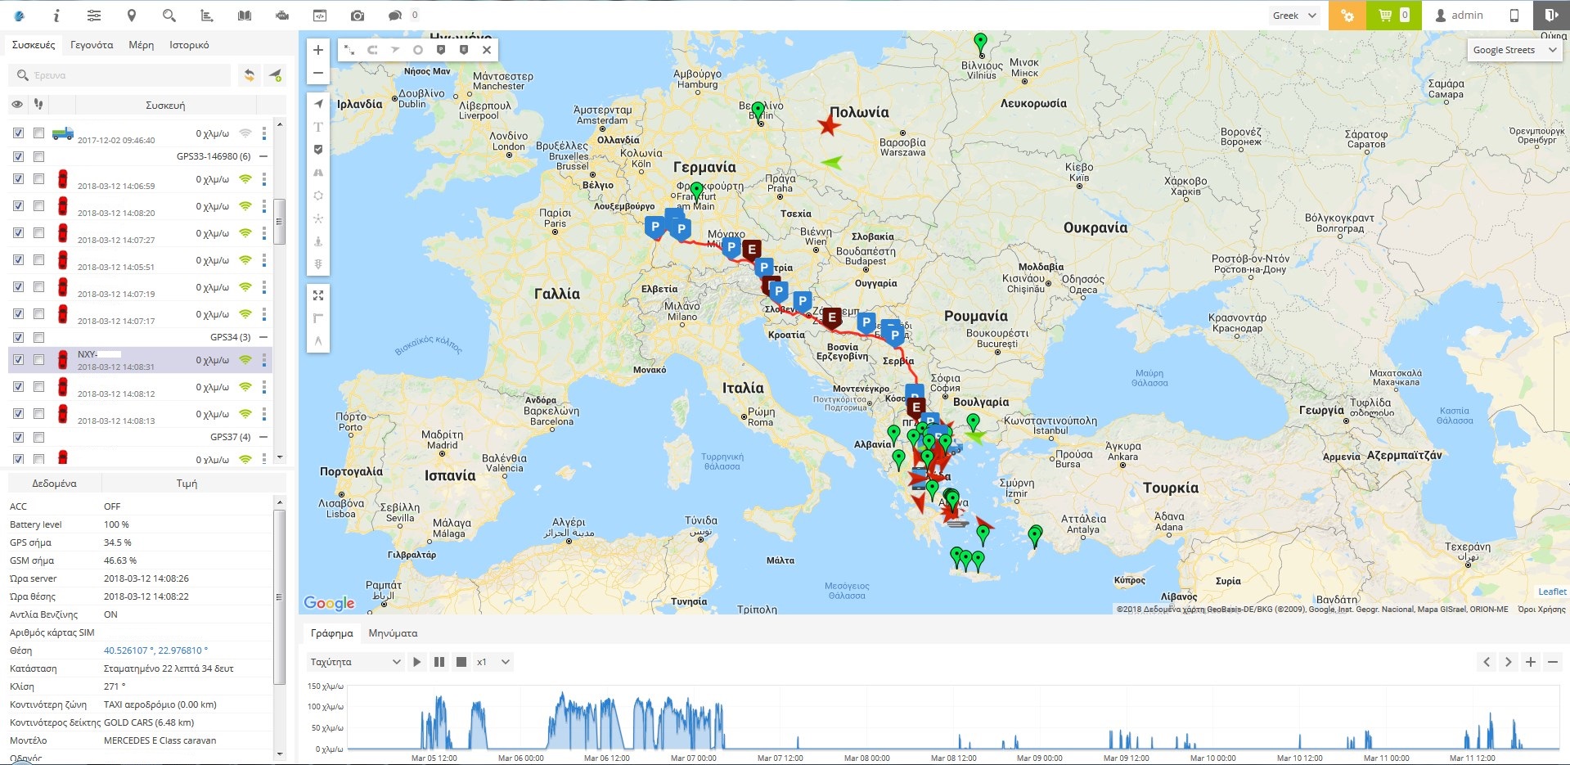
Task: Expand the x1 playback speed dropdown
Action: pyautogui.click(x=493, y=662)
